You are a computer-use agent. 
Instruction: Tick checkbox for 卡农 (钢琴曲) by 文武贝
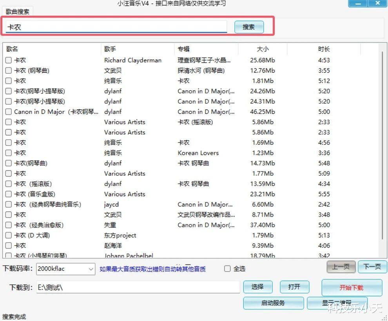click(8, 71)
